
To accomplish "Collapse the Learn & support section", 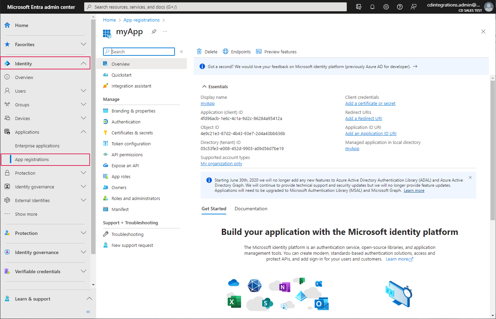I will (89, 298).
